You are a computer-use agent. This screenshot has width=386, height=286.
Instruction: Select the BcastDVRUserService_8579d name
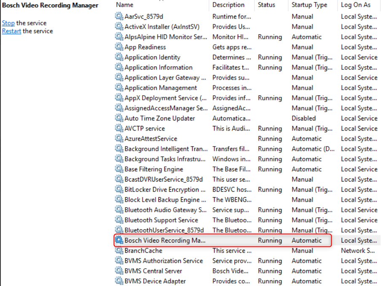click(x=164, y=179)
